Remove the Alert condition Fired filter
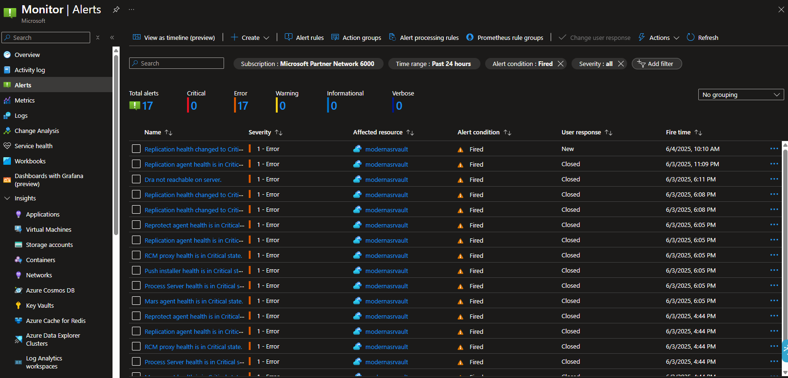788x378 pixels. [561, 64]
